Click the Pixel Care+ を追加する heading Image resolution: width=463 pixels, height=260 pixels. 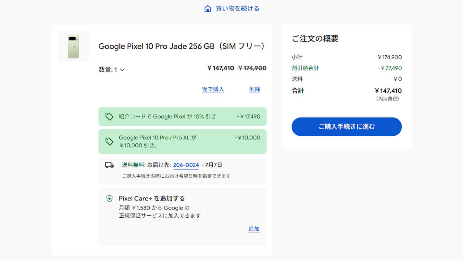[x=152, y=198]
